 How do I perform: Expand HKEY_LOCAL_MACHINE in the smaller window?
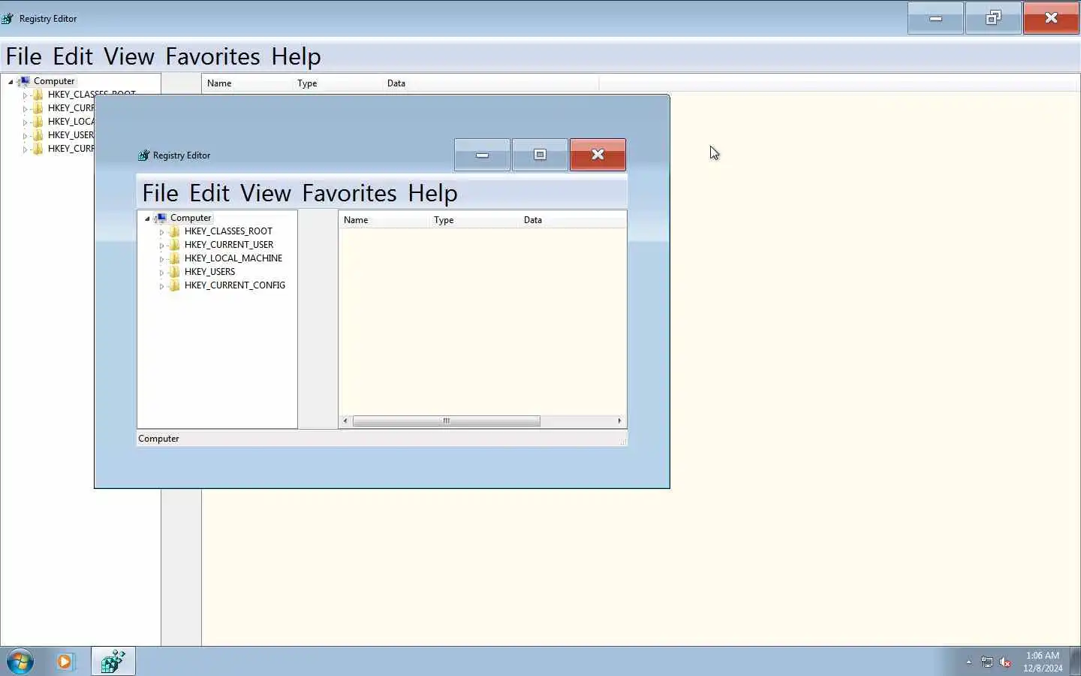tap(161, 259)
